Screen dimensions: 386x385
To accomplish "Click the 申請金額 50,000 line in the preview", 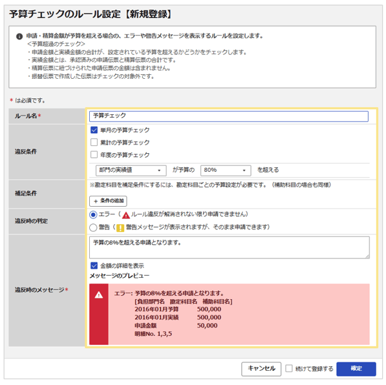I will (176, 326).
